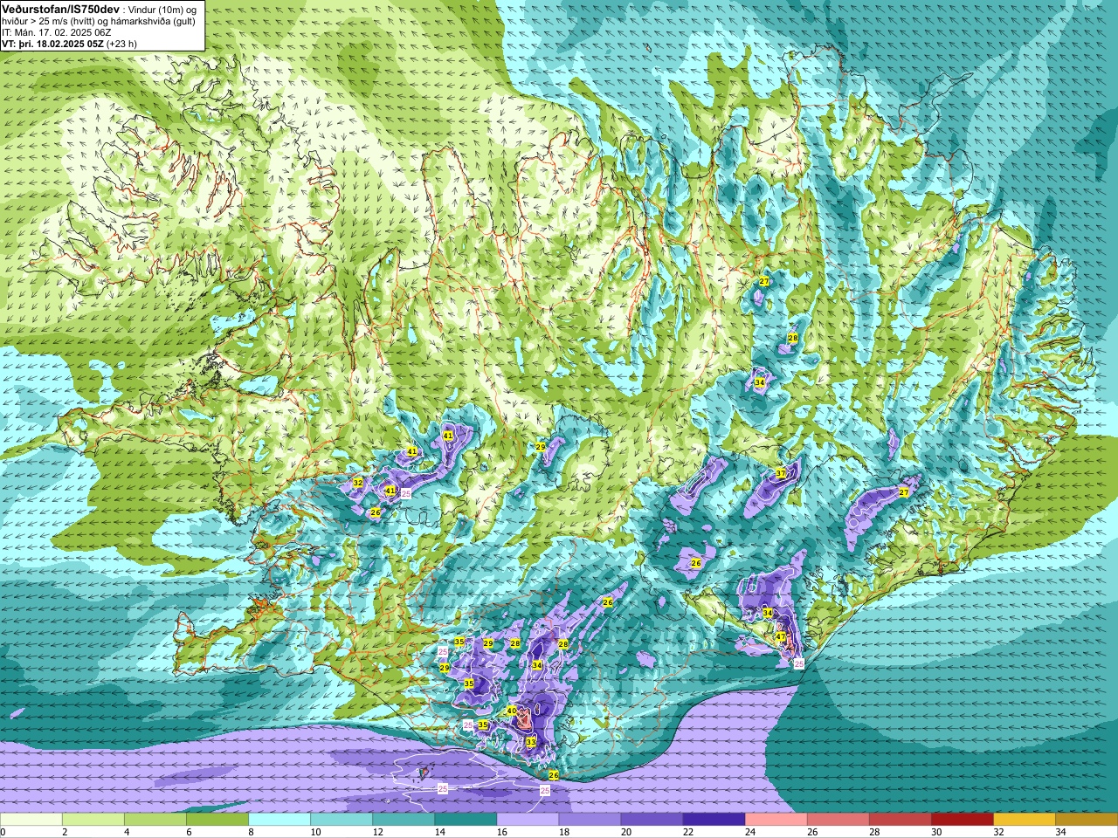This screenshot has width=1118, height=838.
Task: Click the yellow gust label 47
Action: point(781,637)
